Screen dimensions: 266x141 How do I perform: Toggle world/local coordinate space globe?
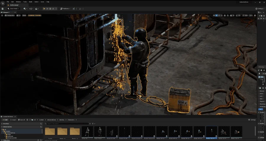point(225,15)
